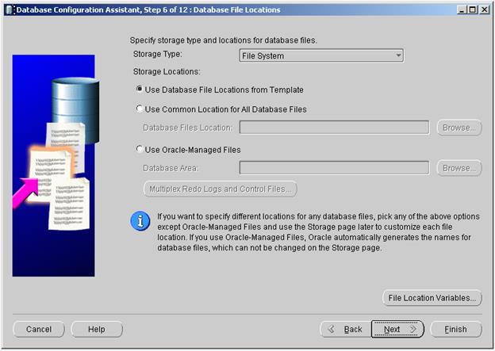Click the 'Storage Locations:' label
This screenshot has width=495, height=351.
pyautogui.click(x=167, y=71)
